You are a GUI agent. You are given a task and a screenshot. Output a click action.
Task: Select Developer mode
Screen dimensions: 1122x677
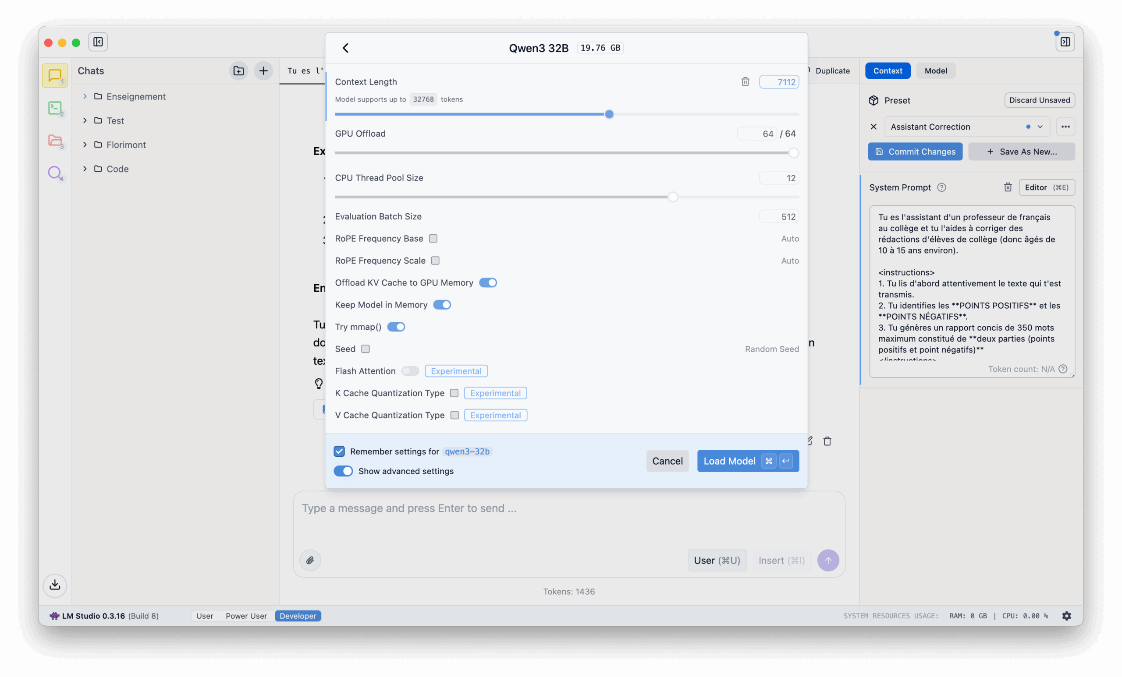click(298, 616)
